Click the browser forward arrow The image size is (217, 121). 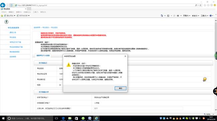tap(7, 5)
